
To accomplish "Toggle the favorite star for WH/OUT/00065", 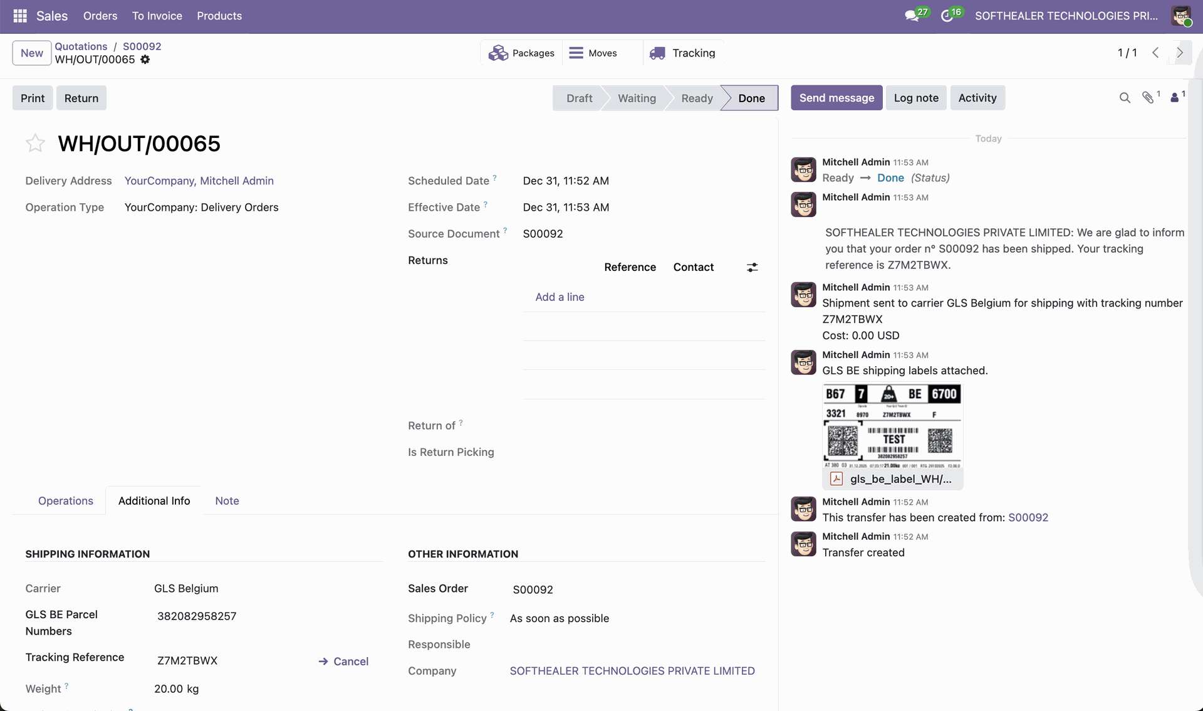I will click(x=35, y=144).
